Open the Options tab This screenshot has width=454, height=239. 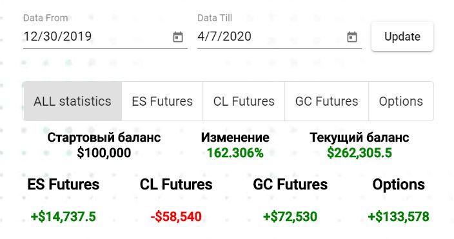[x=401, y=101]
